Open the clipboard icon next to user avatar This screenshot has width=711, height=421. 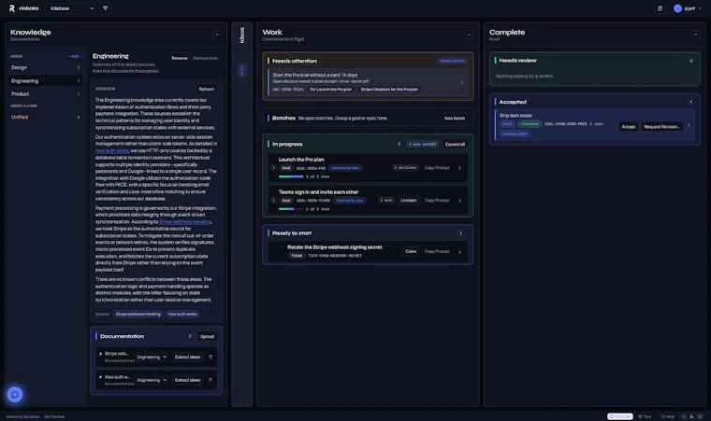click(660, 8)
